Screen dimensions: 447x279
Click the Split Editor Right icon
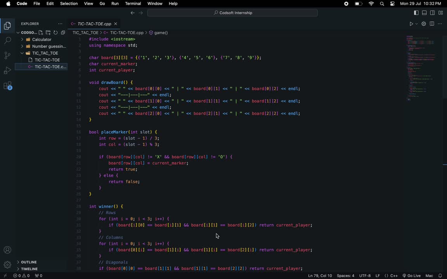(432, 24)
